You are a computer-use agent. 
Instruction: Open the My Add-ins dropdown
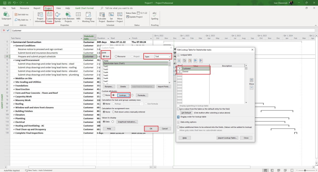[23, 20]
